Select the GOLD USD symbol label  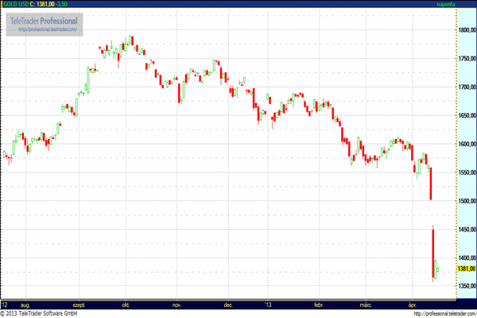pos(14,5)
